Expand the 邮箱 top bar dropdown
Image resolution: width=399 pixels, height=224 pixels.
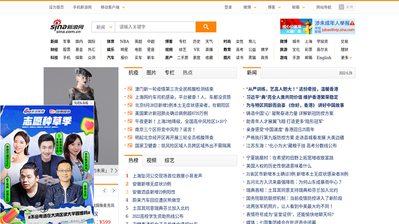click(298, 7)
